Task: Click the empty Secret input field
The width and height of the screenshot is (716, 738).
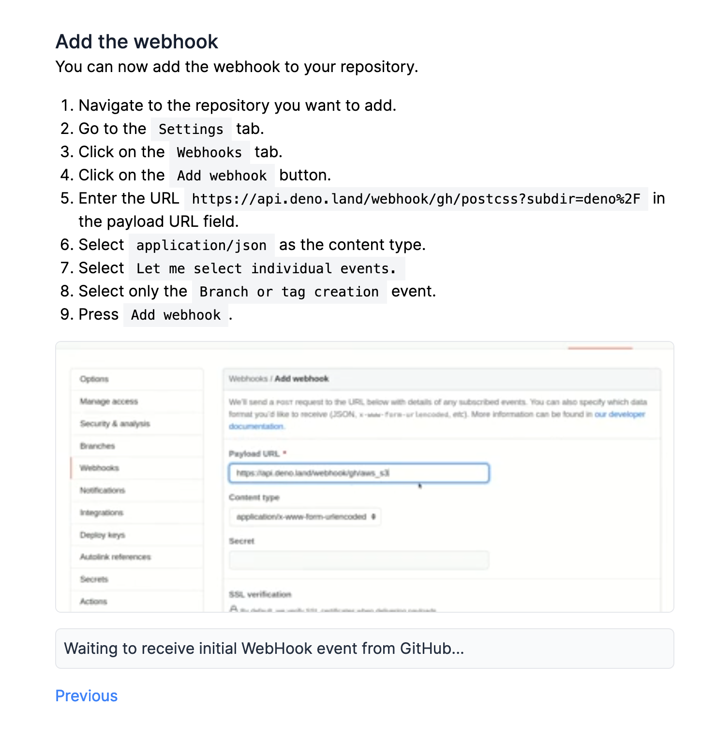Action: (359, 560)
